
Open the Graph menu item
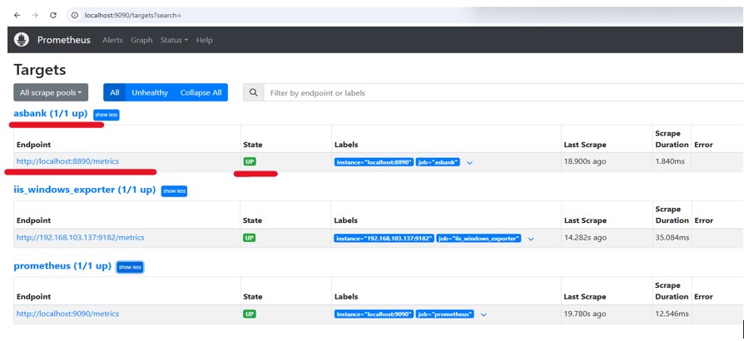click(x=141, y=40)
